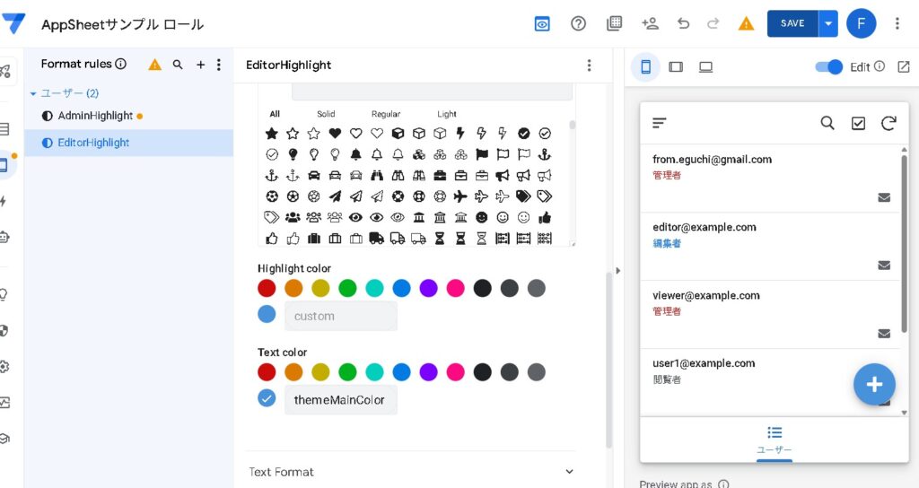Click the refresh icon in app preview
This screenshot has height=488, width=919.
888,124
